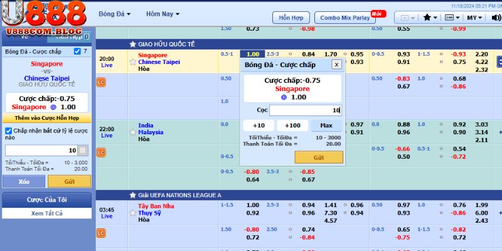Select odds 2.32 in Singapore match

click(x=482, y=70)
